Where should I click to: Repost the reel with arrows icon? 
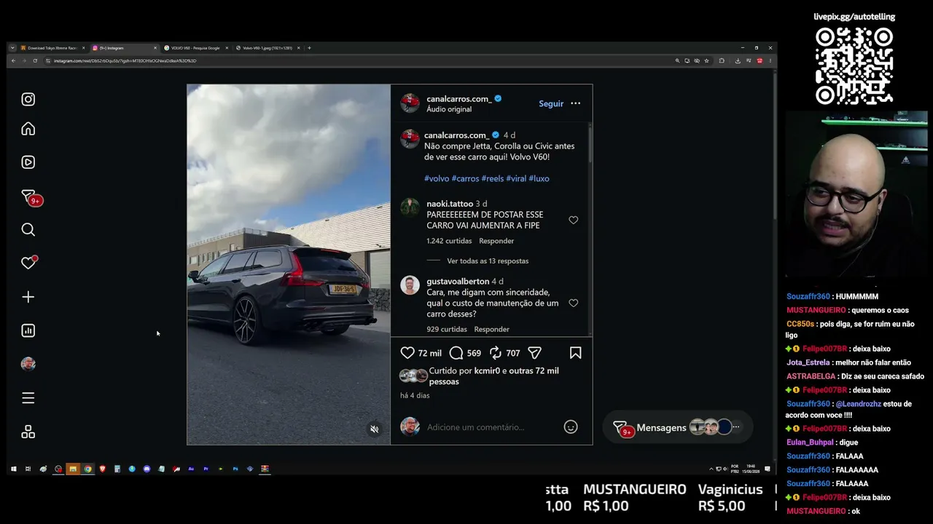pyautogui.click(x=496, y=353)
